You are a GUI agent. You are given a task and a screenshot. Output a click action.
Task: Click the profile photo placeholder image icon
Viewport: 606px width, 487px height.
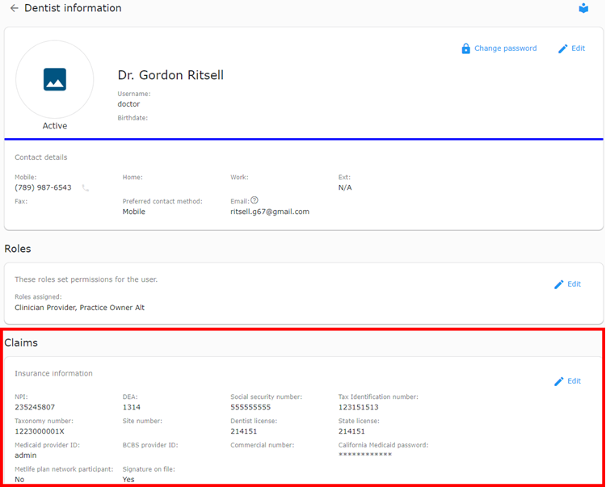coord(55,79)
